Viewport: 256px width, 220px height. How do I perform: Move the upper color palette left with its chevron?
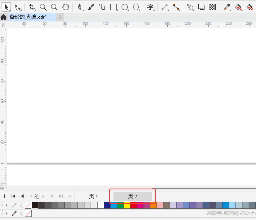pyautogui.click(x=21, y=205)
